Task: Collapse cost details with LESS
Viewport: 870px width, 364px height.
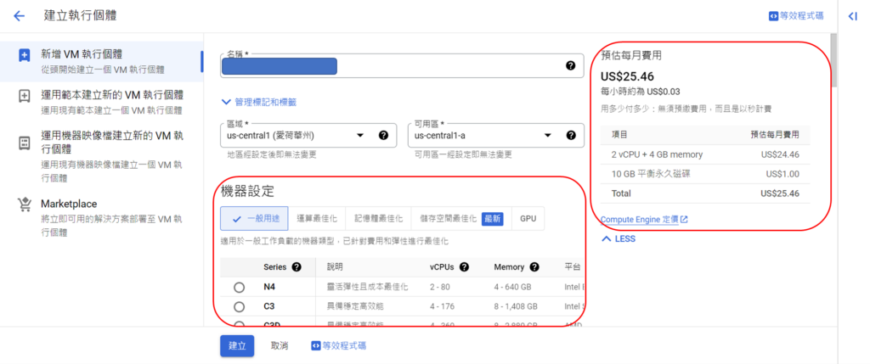Action: click(618, 239)
